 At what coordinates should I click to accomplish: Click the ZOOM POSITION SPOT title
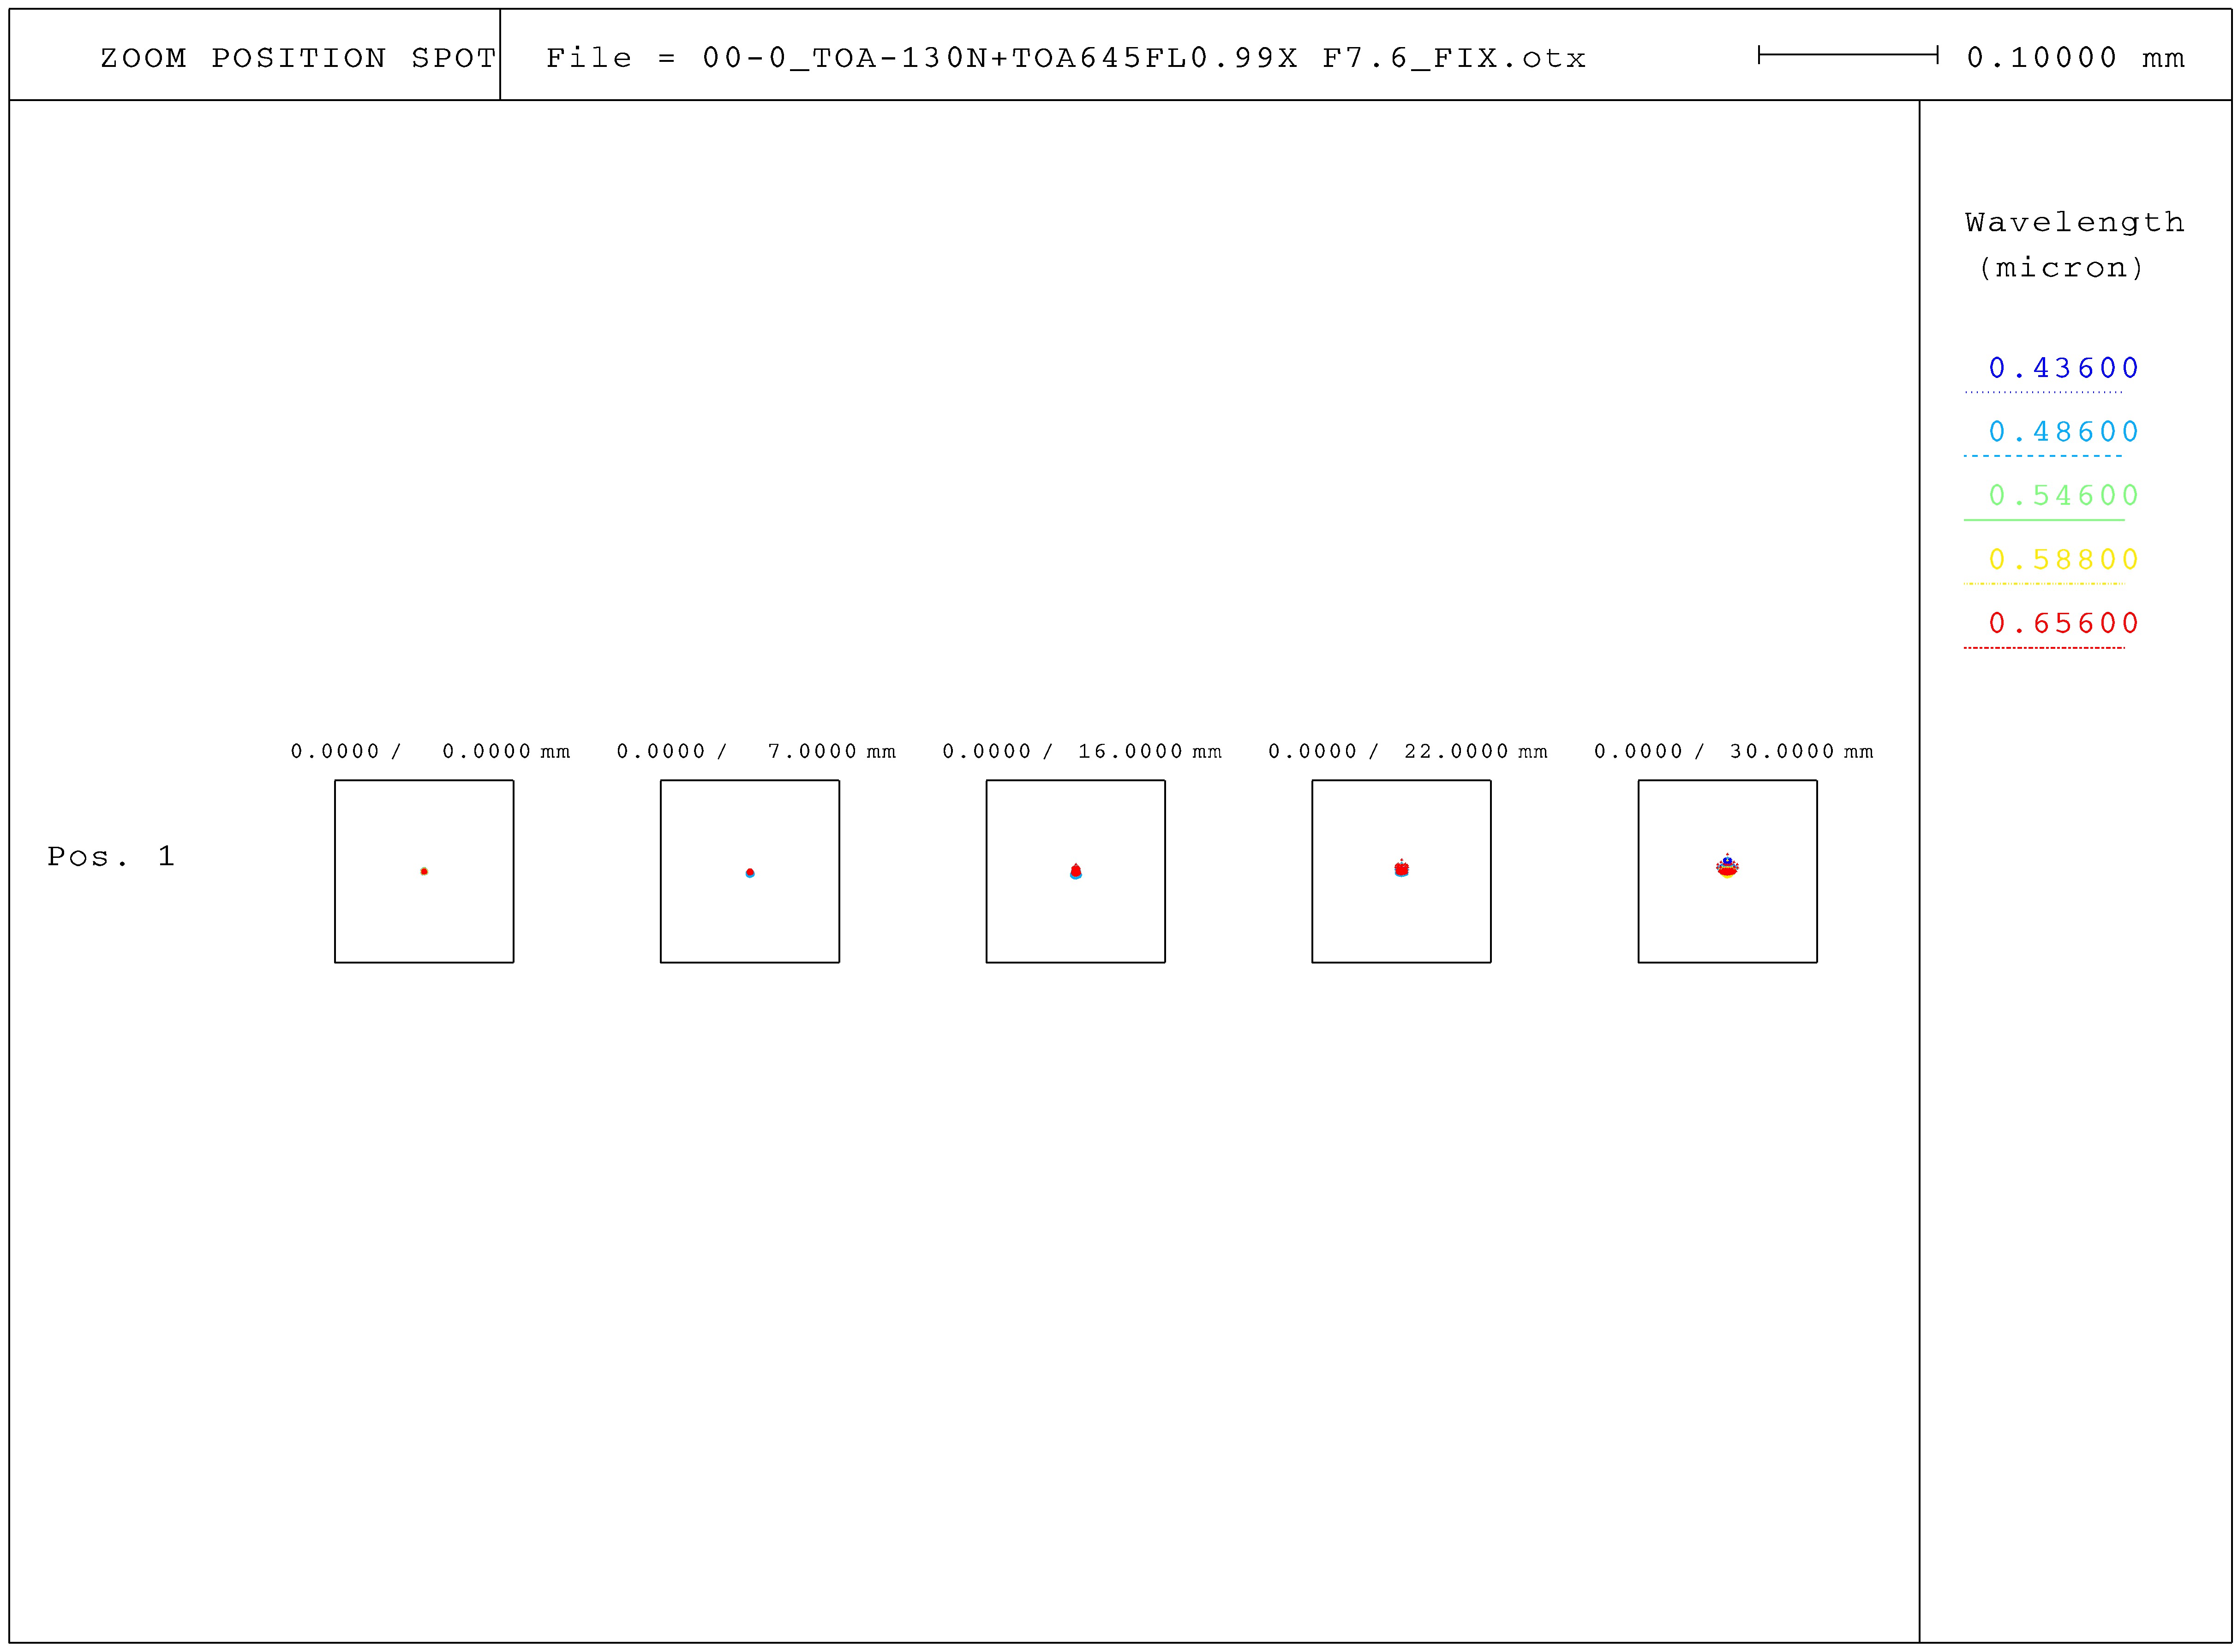(298, 58)
